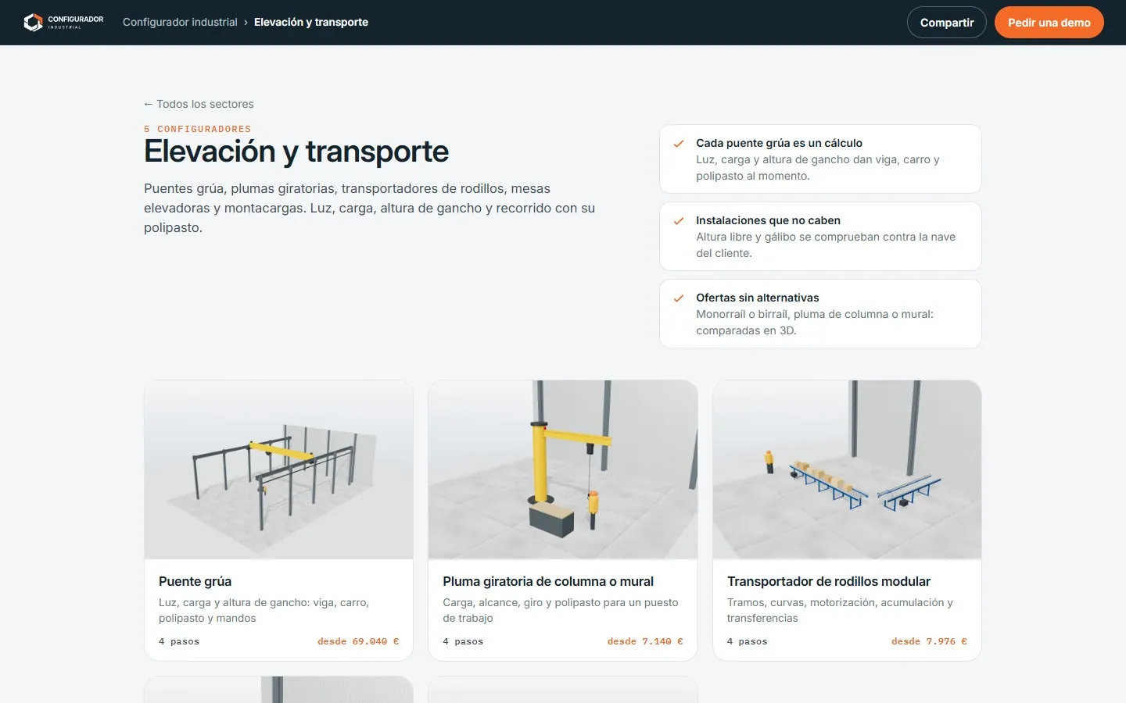Screen dimensions: 1126x703
Task: Click 'Transportador de rodillos modular' title
Action: click(829, 581)
